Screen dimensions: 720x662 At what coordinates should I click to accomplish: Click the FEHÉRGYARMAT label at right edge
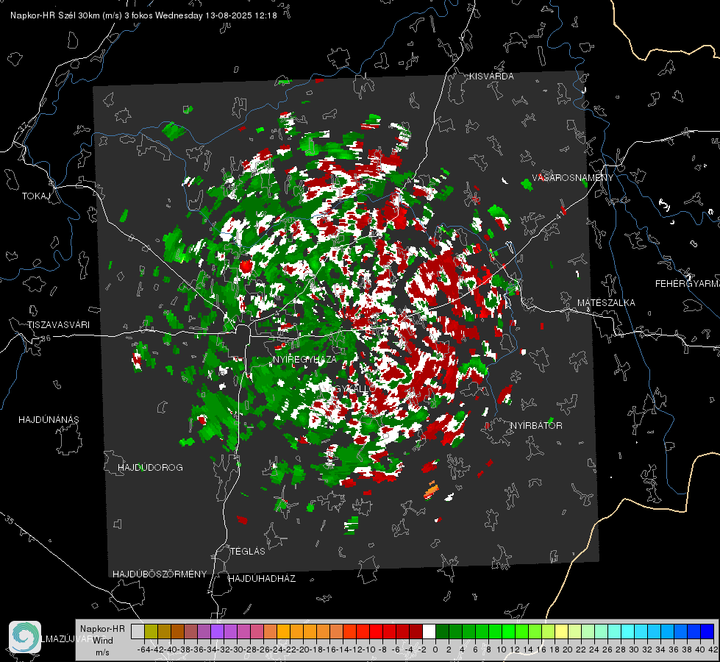coord(687,284)
